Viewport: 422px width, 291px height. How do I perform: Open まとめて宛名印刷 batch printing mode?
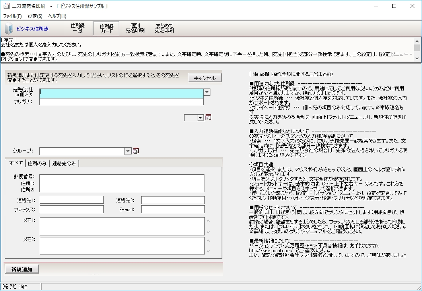(x=164, y=28)
